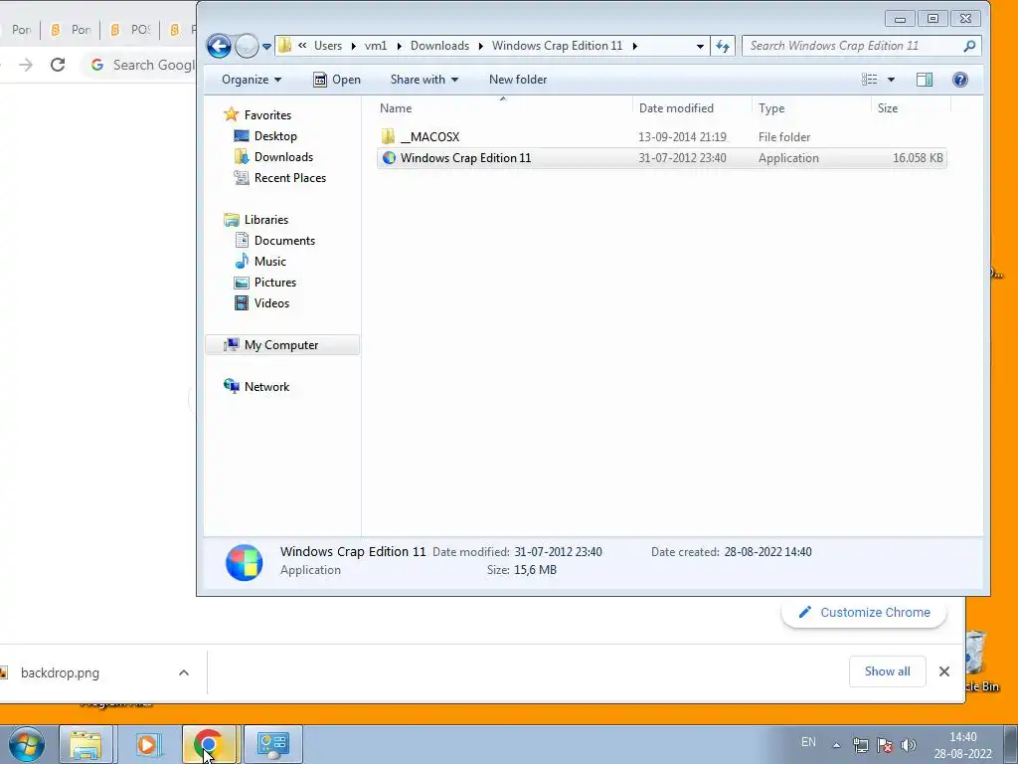Click the refresh button in address bar
This screenshot has width=1018, height=764.
pyautogui.click(x=723, y=46)
